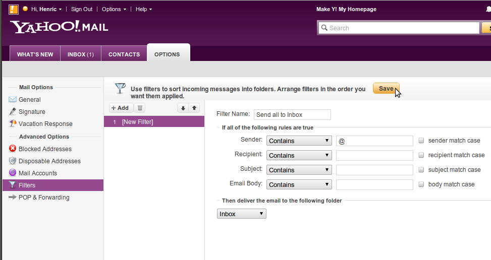Enable body match case checkbox

point(421,184)
